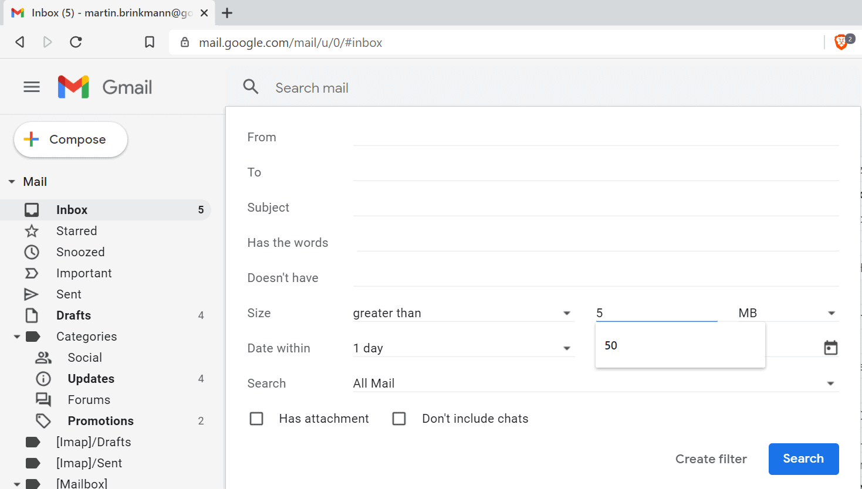Click the Doesn't have field
Screen dimensions: 862x489
click(596, 277)
